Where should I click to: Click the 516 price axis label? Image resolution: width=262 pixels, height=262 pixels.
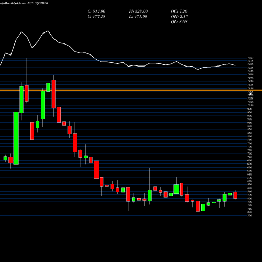click(x=250, y=191)
